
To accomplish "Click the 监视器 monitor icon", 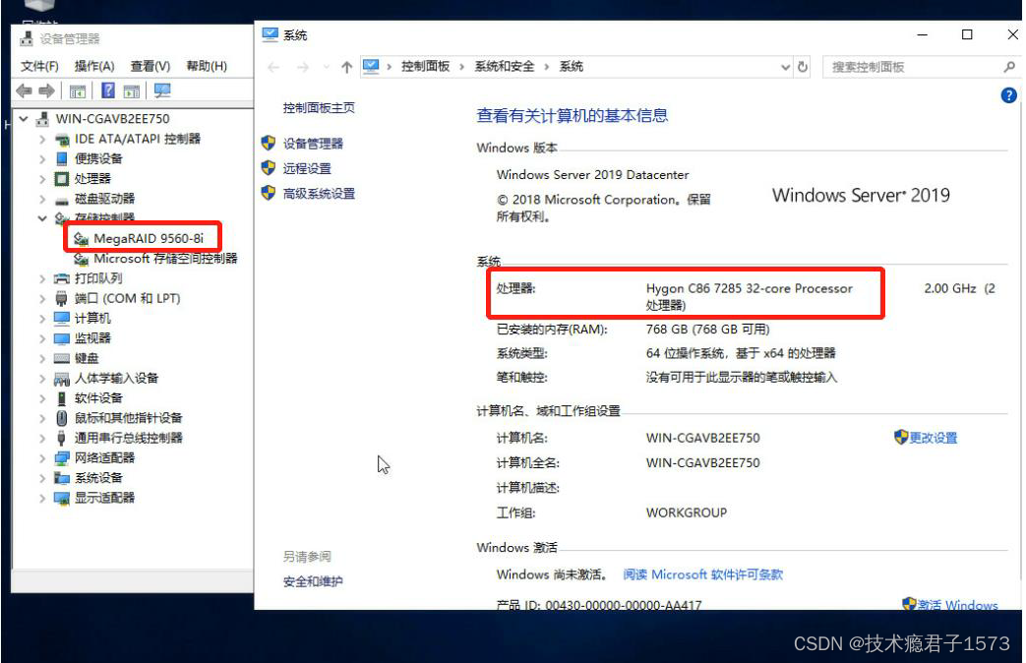I will pos(62,338).
